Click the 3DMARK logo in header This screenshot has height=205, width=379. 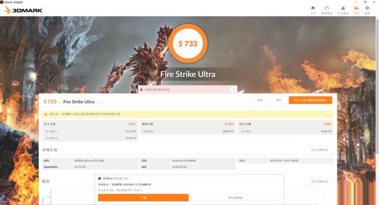click(x=24, y=10)
